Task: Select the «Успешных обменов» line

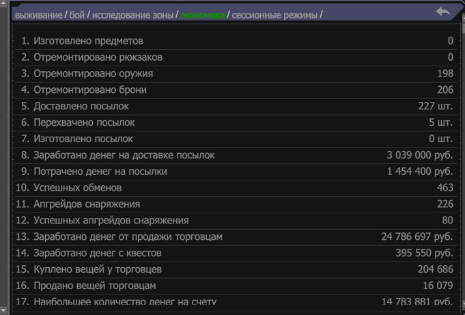Action: click(77, 187)
